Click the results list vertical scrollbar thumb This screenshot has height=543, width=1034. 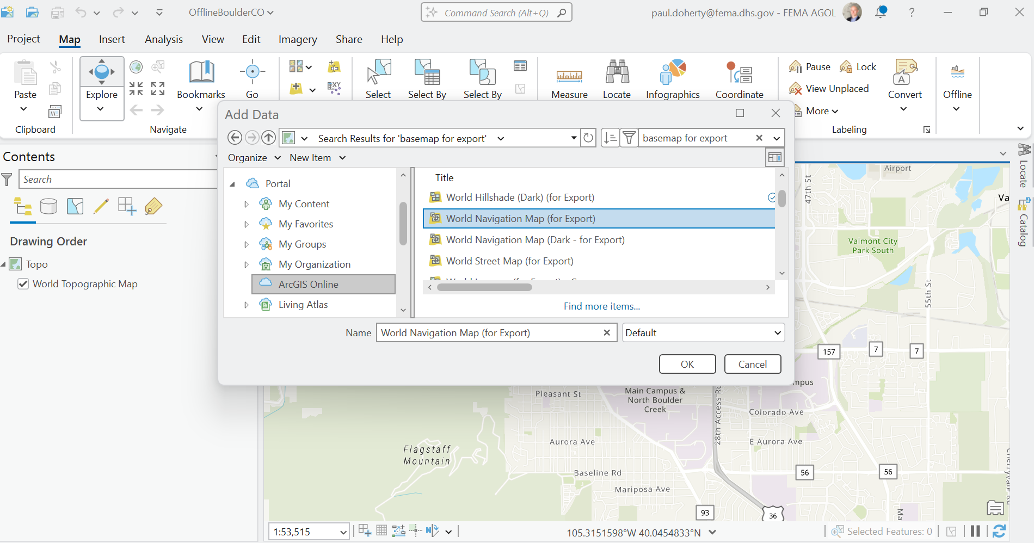point(781,199)
